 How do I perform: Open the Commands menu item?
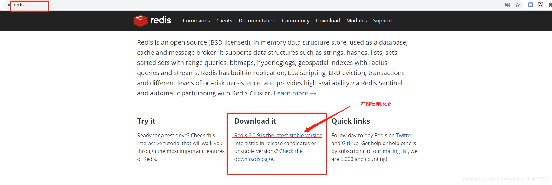click(x=196, y=21)
